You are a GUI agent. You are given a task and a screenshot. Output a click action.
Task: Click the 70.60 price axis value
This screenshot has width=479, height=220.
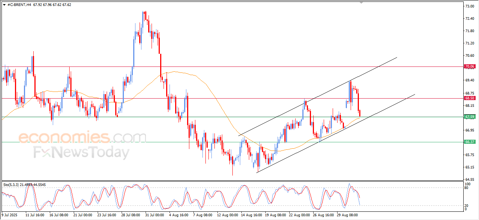click(x=469, y=56)
